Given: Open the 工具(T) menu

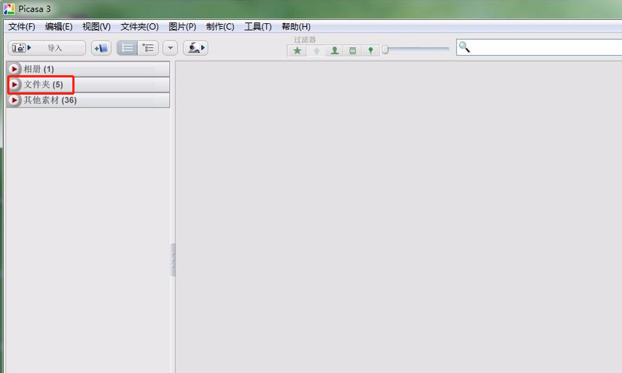Looking at the screenshot, I should point(257,27).
